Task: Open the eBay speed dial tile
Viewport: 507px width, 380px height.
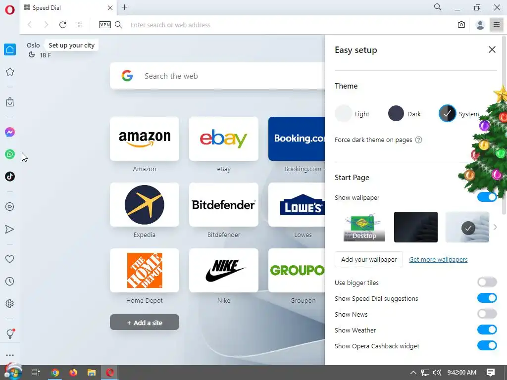Action: (x=224, y=139)
